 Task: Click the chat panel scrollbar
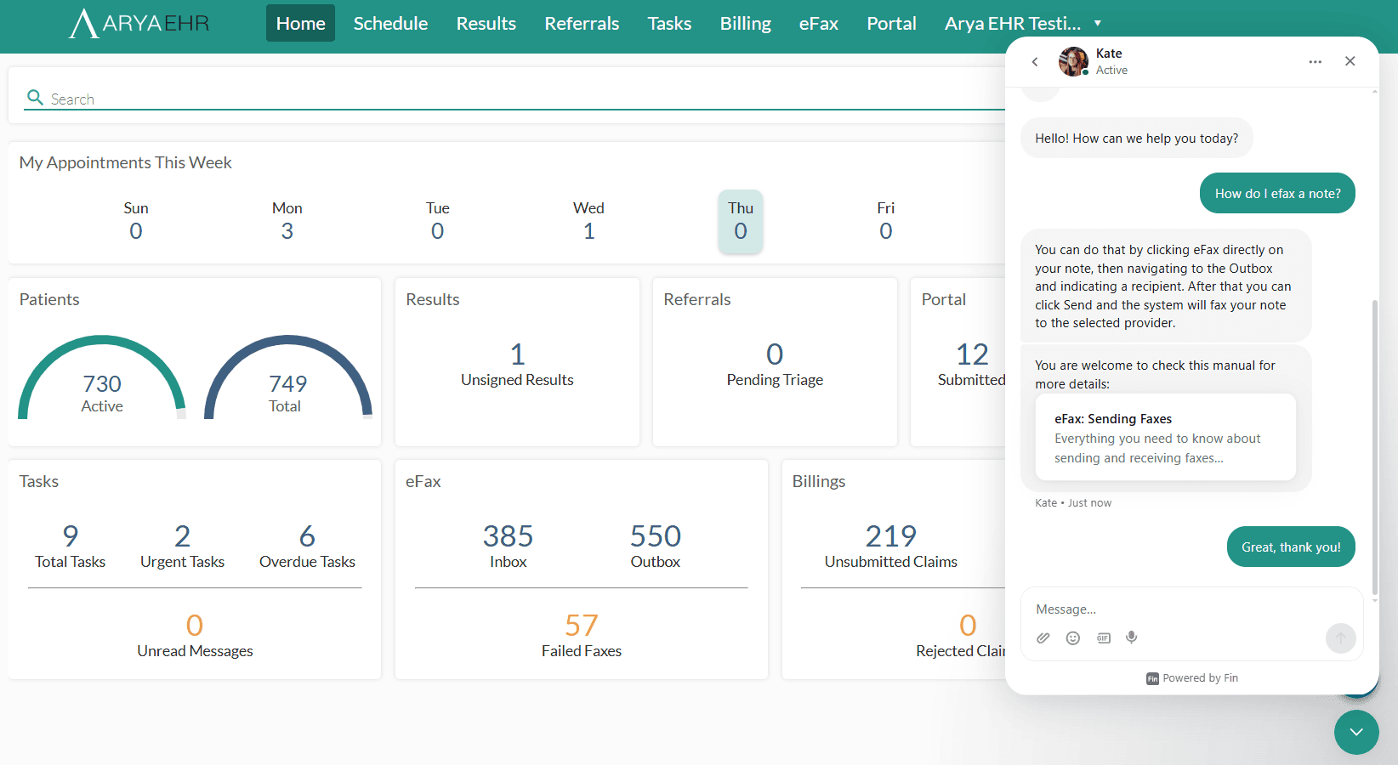pyautogui.click(x=1375, y=446)
